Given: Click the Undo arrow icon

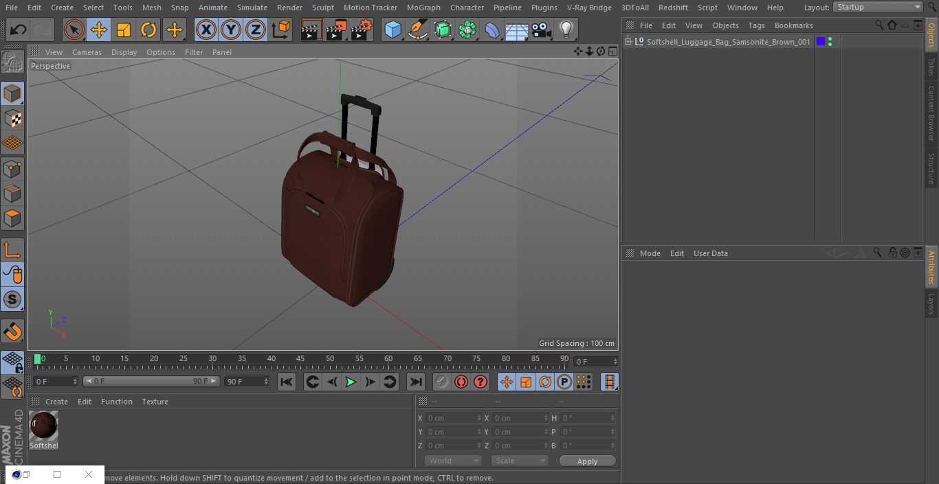Looking at the screenshot, I should pos(19,30).
